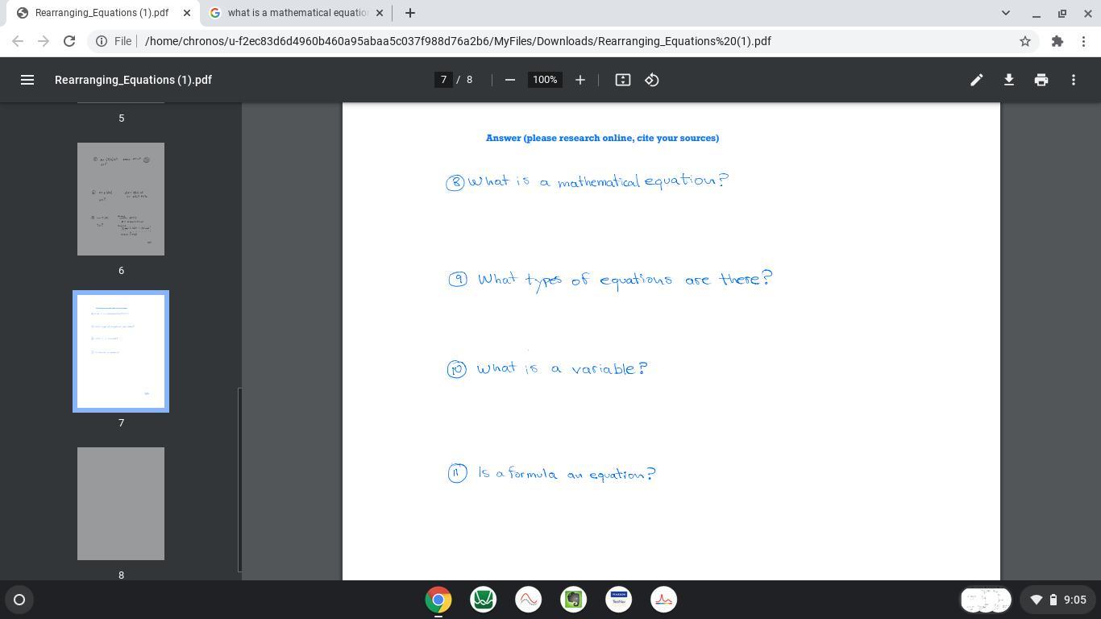1101x619 pixels.
Task: Click the 'Answer (please research online' heading
Action: coord(602,138)
